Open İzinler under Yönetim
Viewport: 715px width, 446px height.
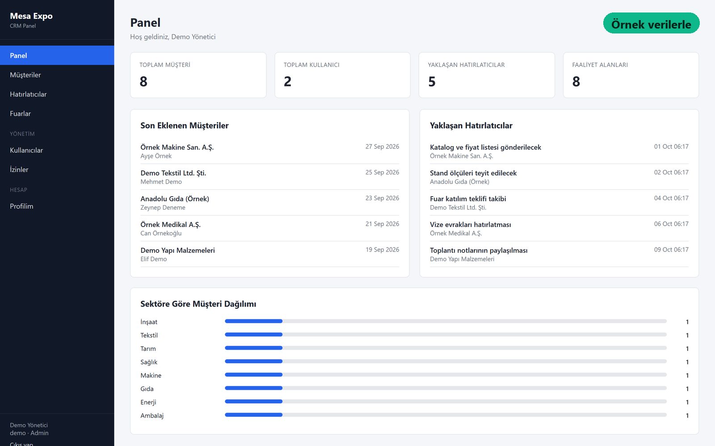[57, 169]
